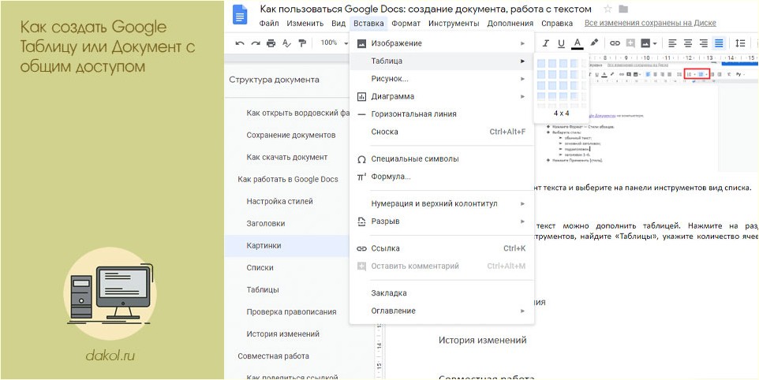Screen dimensions: 759x380
Task: Open the Файл menu
Action: tap(269, 23)
